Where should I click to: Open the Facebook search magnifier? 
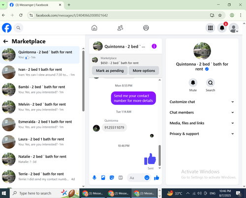[x=18, y=28]
